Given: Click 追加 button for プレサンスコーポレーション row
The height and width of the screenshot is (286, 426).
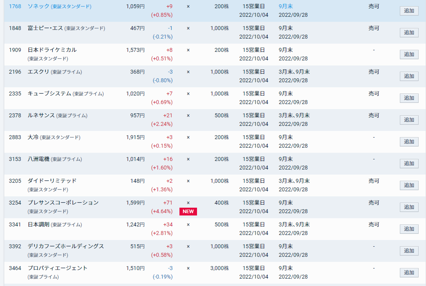Looking at the screenshot, I should click(x=409, y=207).
